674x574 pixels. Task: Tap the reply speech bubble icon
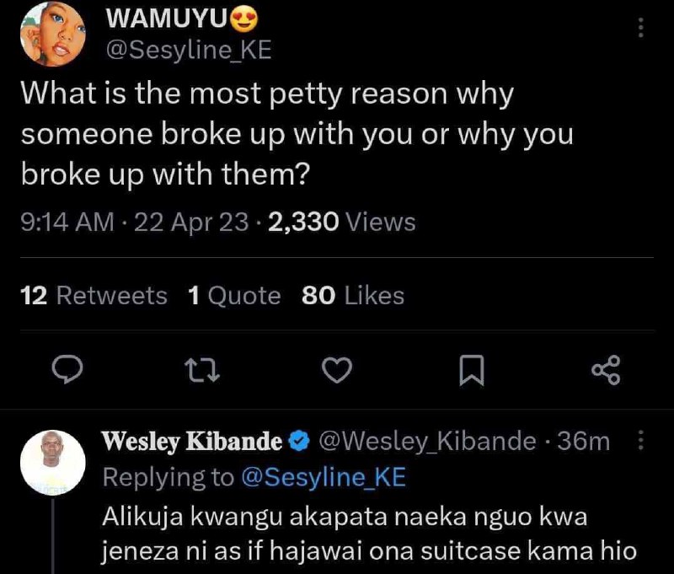click(67, 369)
